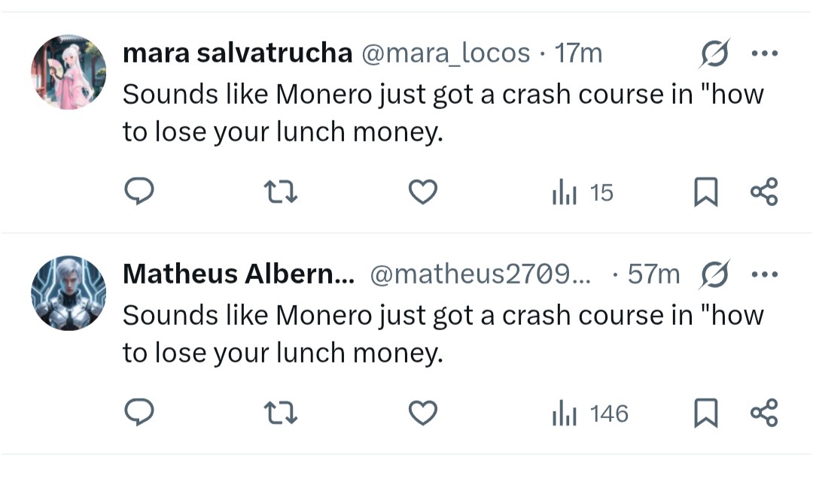Like Matheus Albern's tweet
Image resolution: width=813 pixels, height=479 pixels.
click(423, 414)
